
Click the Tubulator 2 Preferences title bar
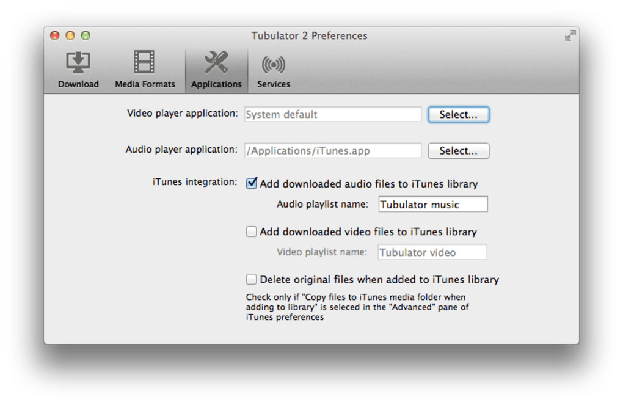[x=309, y=36]
